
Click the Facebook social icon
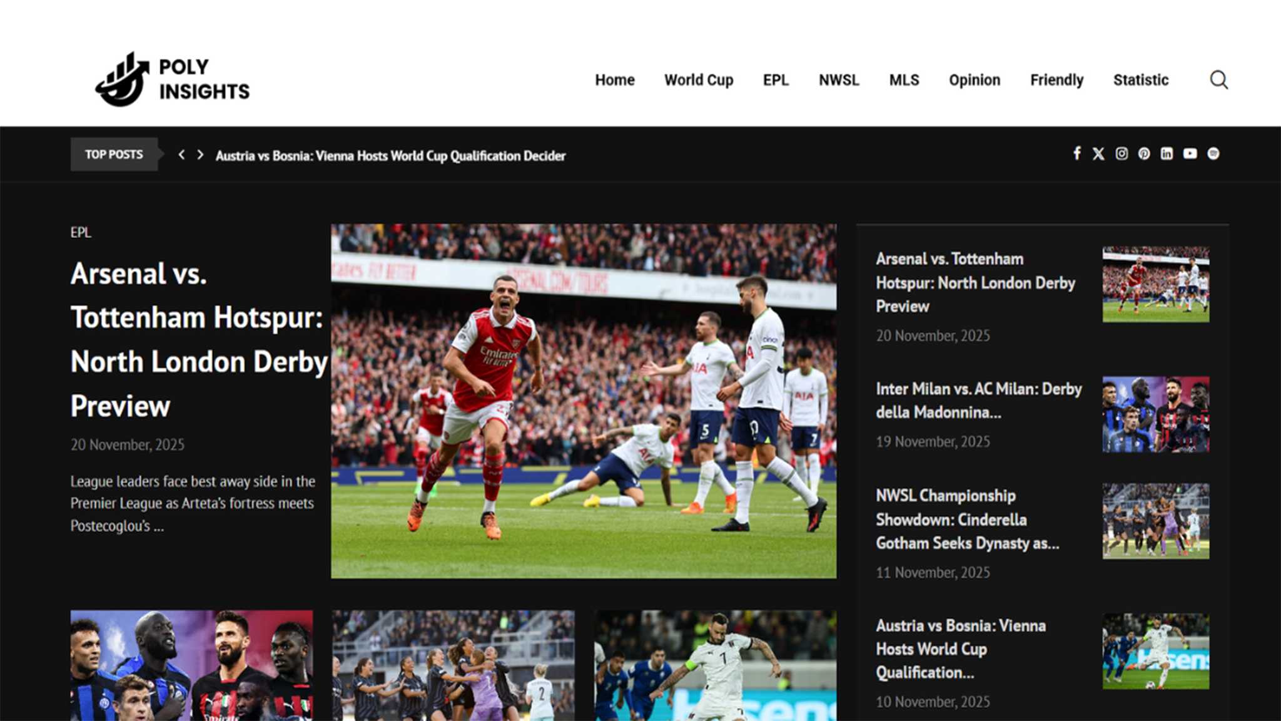pyautogui.click(x=1076, y=153)
